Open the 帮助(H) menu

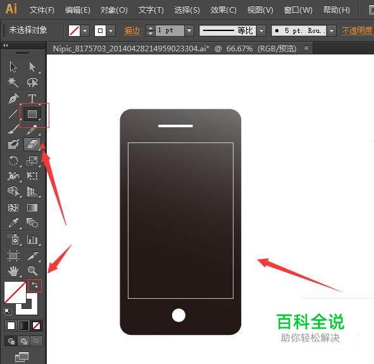coord(337,10)
